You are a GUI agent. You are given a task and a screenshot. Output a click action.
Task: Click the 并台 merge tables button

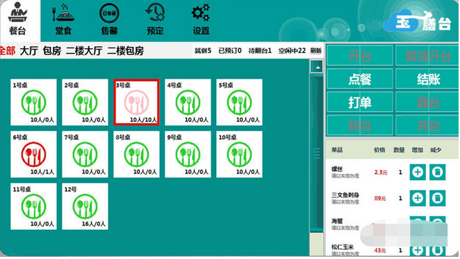(x=428, y=125)
